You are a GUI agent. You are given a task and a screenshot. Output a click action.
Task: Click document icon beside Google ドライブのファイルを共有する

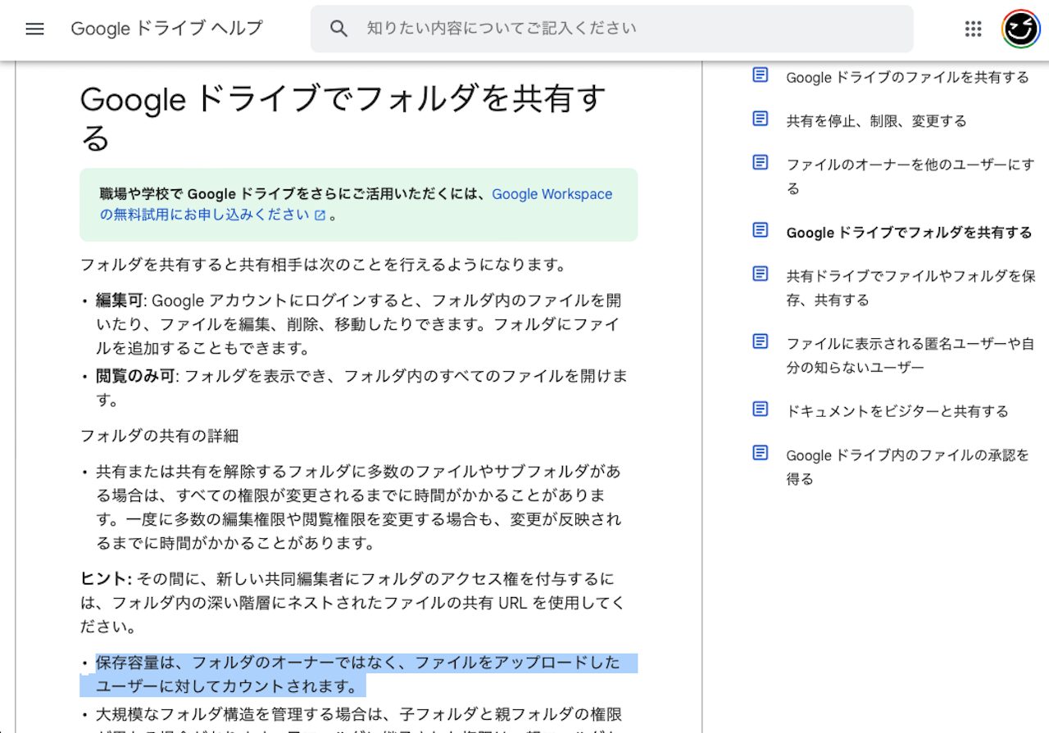click(x=761, y=75)
